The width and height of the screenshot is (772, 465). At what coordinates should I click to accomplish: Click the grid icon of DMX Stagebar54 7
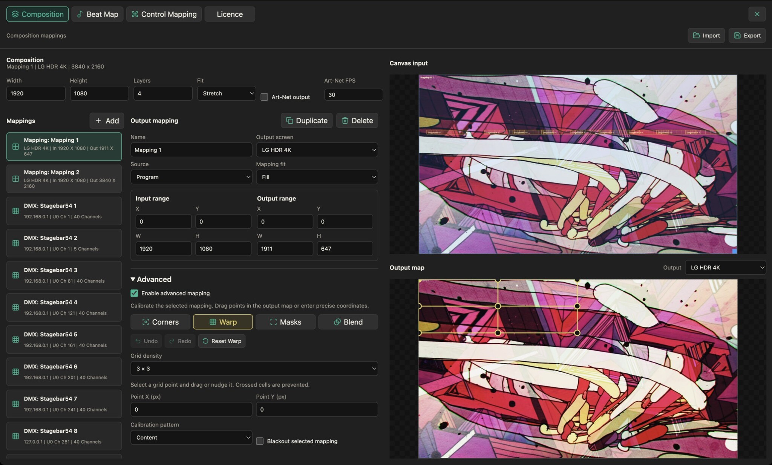coord(15,404)
